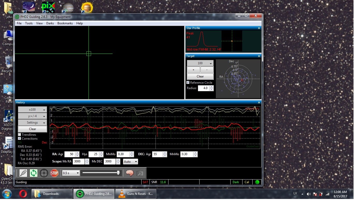This screenshot has height=200, width=354.
Task: Click the Cal status bar indicator
Action: coord(247,182)
